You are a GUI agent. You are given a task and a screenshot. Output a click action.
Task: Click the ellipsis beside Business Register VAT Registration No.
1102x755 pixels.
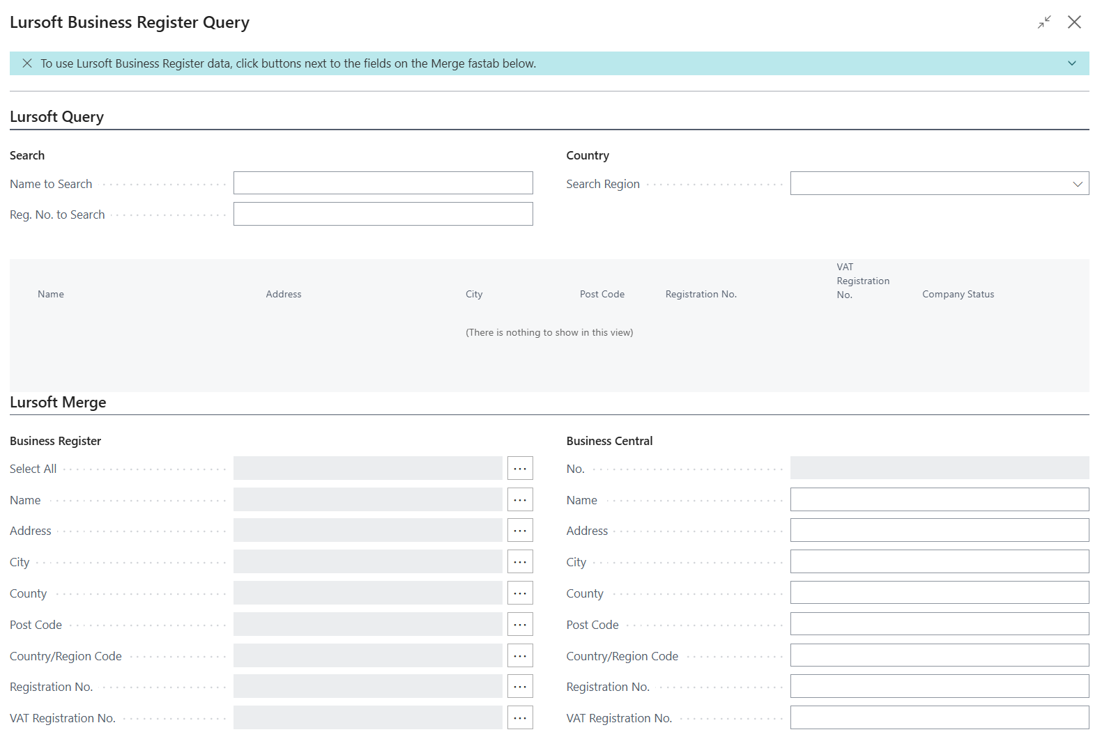point(520,717)
